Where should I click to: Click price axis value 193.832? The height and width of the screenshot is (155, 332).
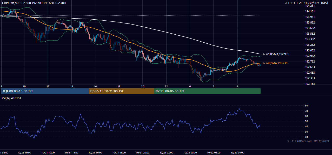[310, 22]
